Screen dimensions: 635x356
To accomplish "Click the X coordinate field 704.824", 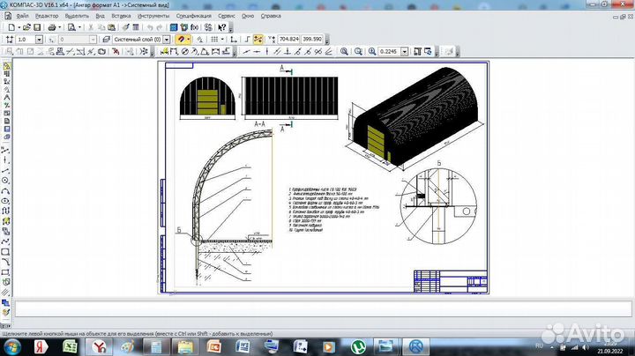I will (x=288, y=40).
